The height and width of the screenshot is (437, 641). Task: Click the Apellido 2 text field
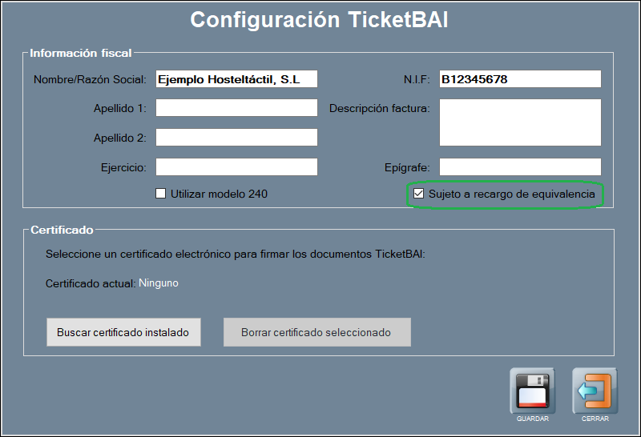(x=236, y=138)
